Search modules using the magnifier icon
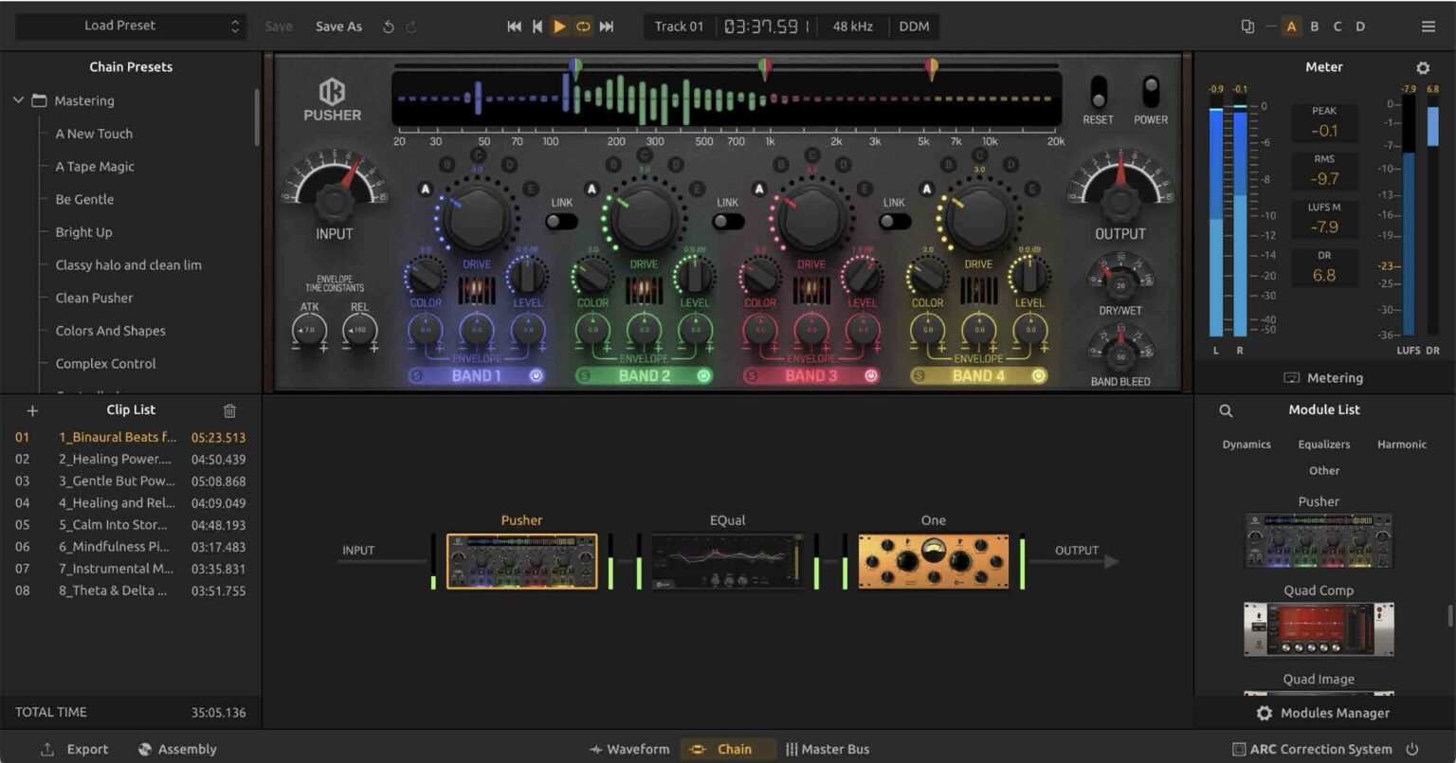Viewport: 1456px width, 763px height. click(1226, 410)
